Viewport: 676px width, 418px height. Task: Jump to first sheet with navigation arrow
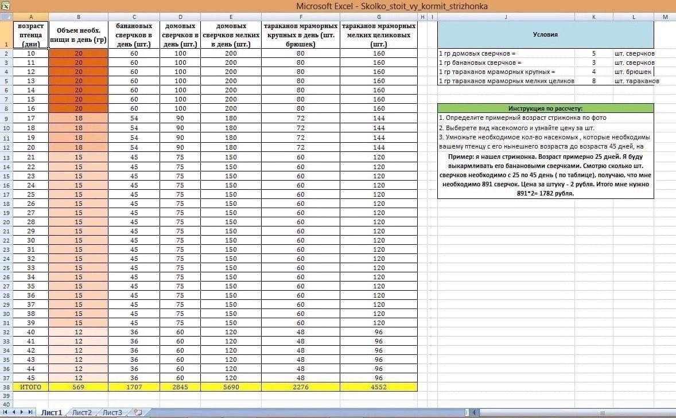point(6,412)
